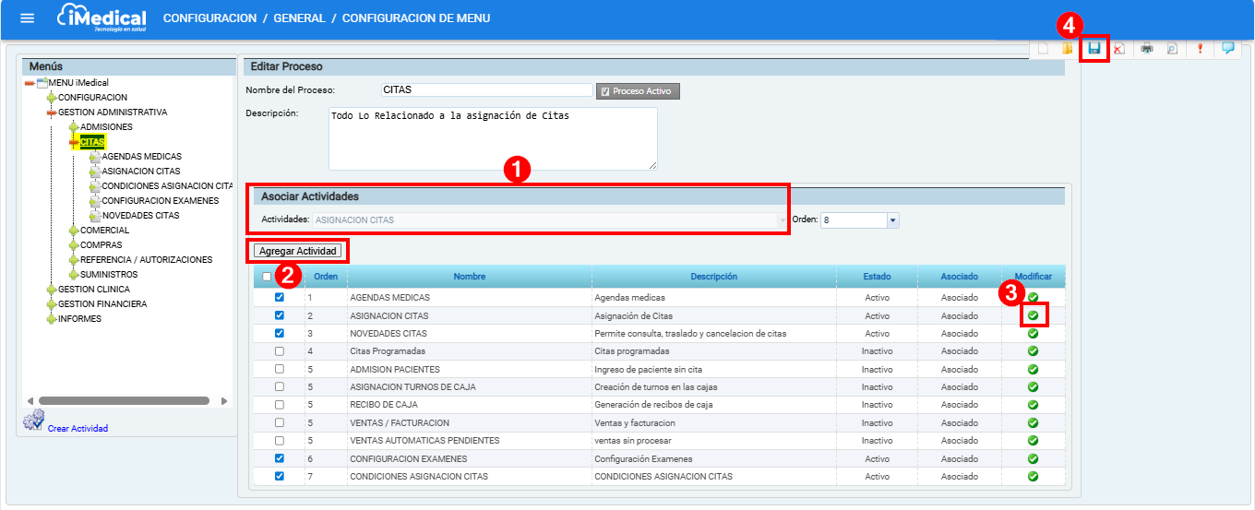Select NOVEDADES CITAS in the menu tree
The width and height of the screenshot is (1255, 510).
click(x=140, y=216)
